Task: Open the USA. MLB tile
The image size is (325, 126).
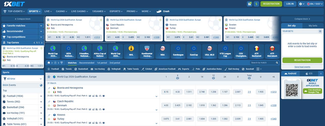Action: (210, 51)
